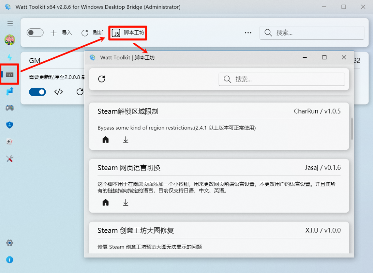Viewport: 373px width, 273px height.
Task: Click the 搜索 search field in 脚本工坊
Action: click(282, 79)
